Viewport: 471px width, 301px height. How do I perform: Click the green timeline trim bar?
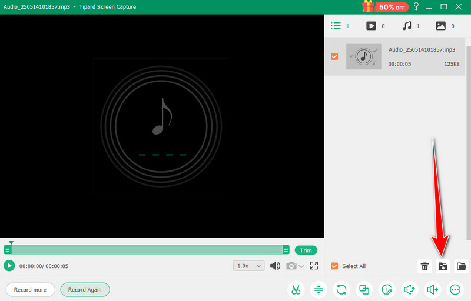pos(147,249)
